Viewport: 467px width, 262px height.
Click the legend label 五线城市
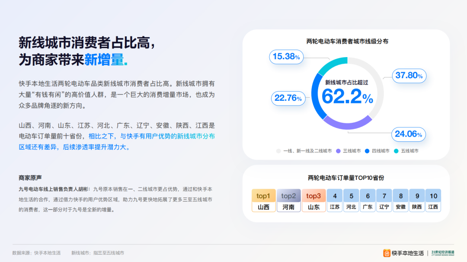click(410, 151)
